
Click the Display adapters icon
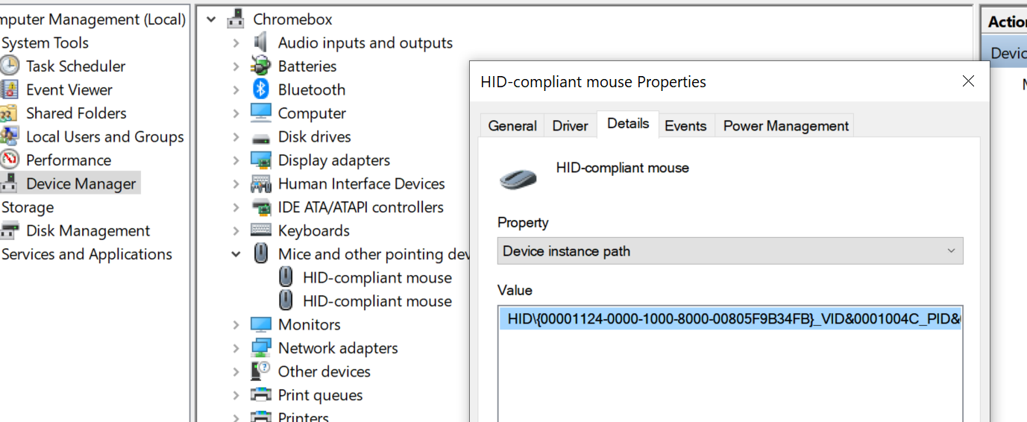point(260,160)
